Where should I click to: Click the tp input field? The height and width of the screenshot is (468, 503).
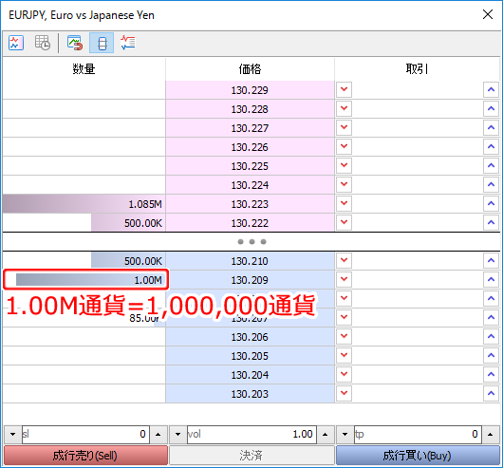point(418,435)
